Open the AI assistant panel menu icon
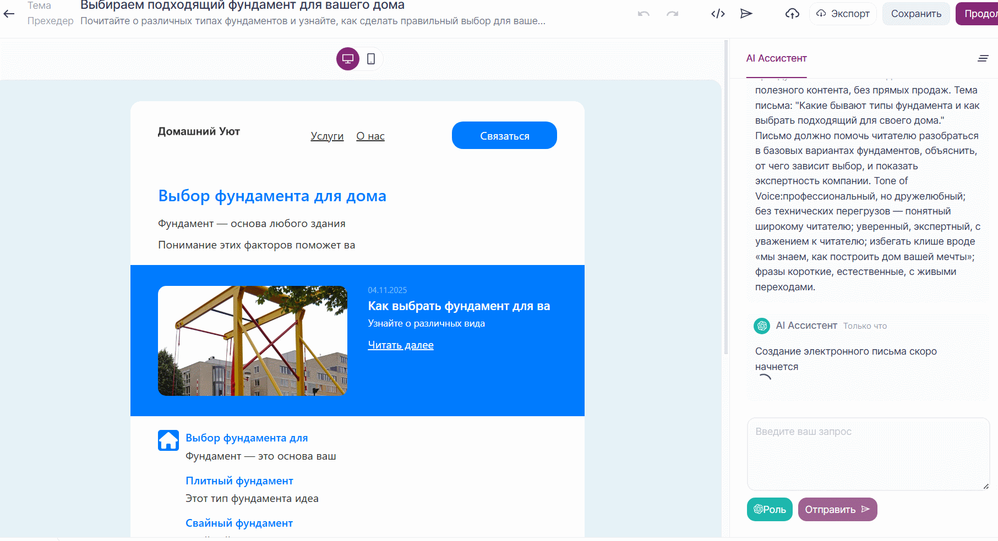 click(983, 58)
